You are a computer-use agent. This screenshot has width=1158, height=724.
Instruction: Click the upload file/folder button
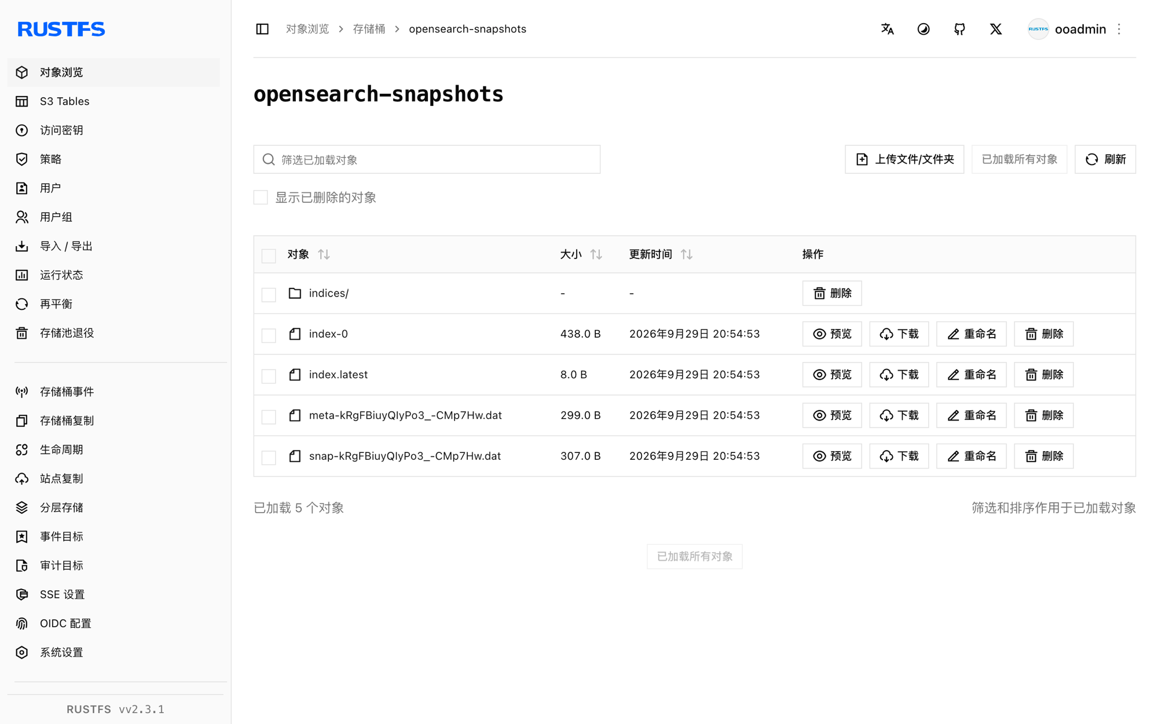pos(904,159)
